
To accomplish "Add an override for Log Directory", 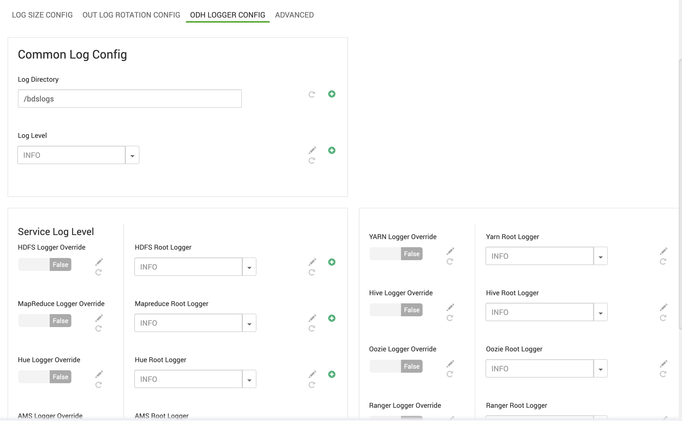I will 332,94.
